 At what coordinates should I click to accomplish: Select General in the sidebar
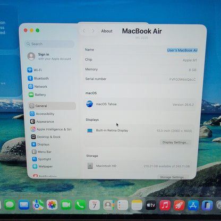[52, 106]
